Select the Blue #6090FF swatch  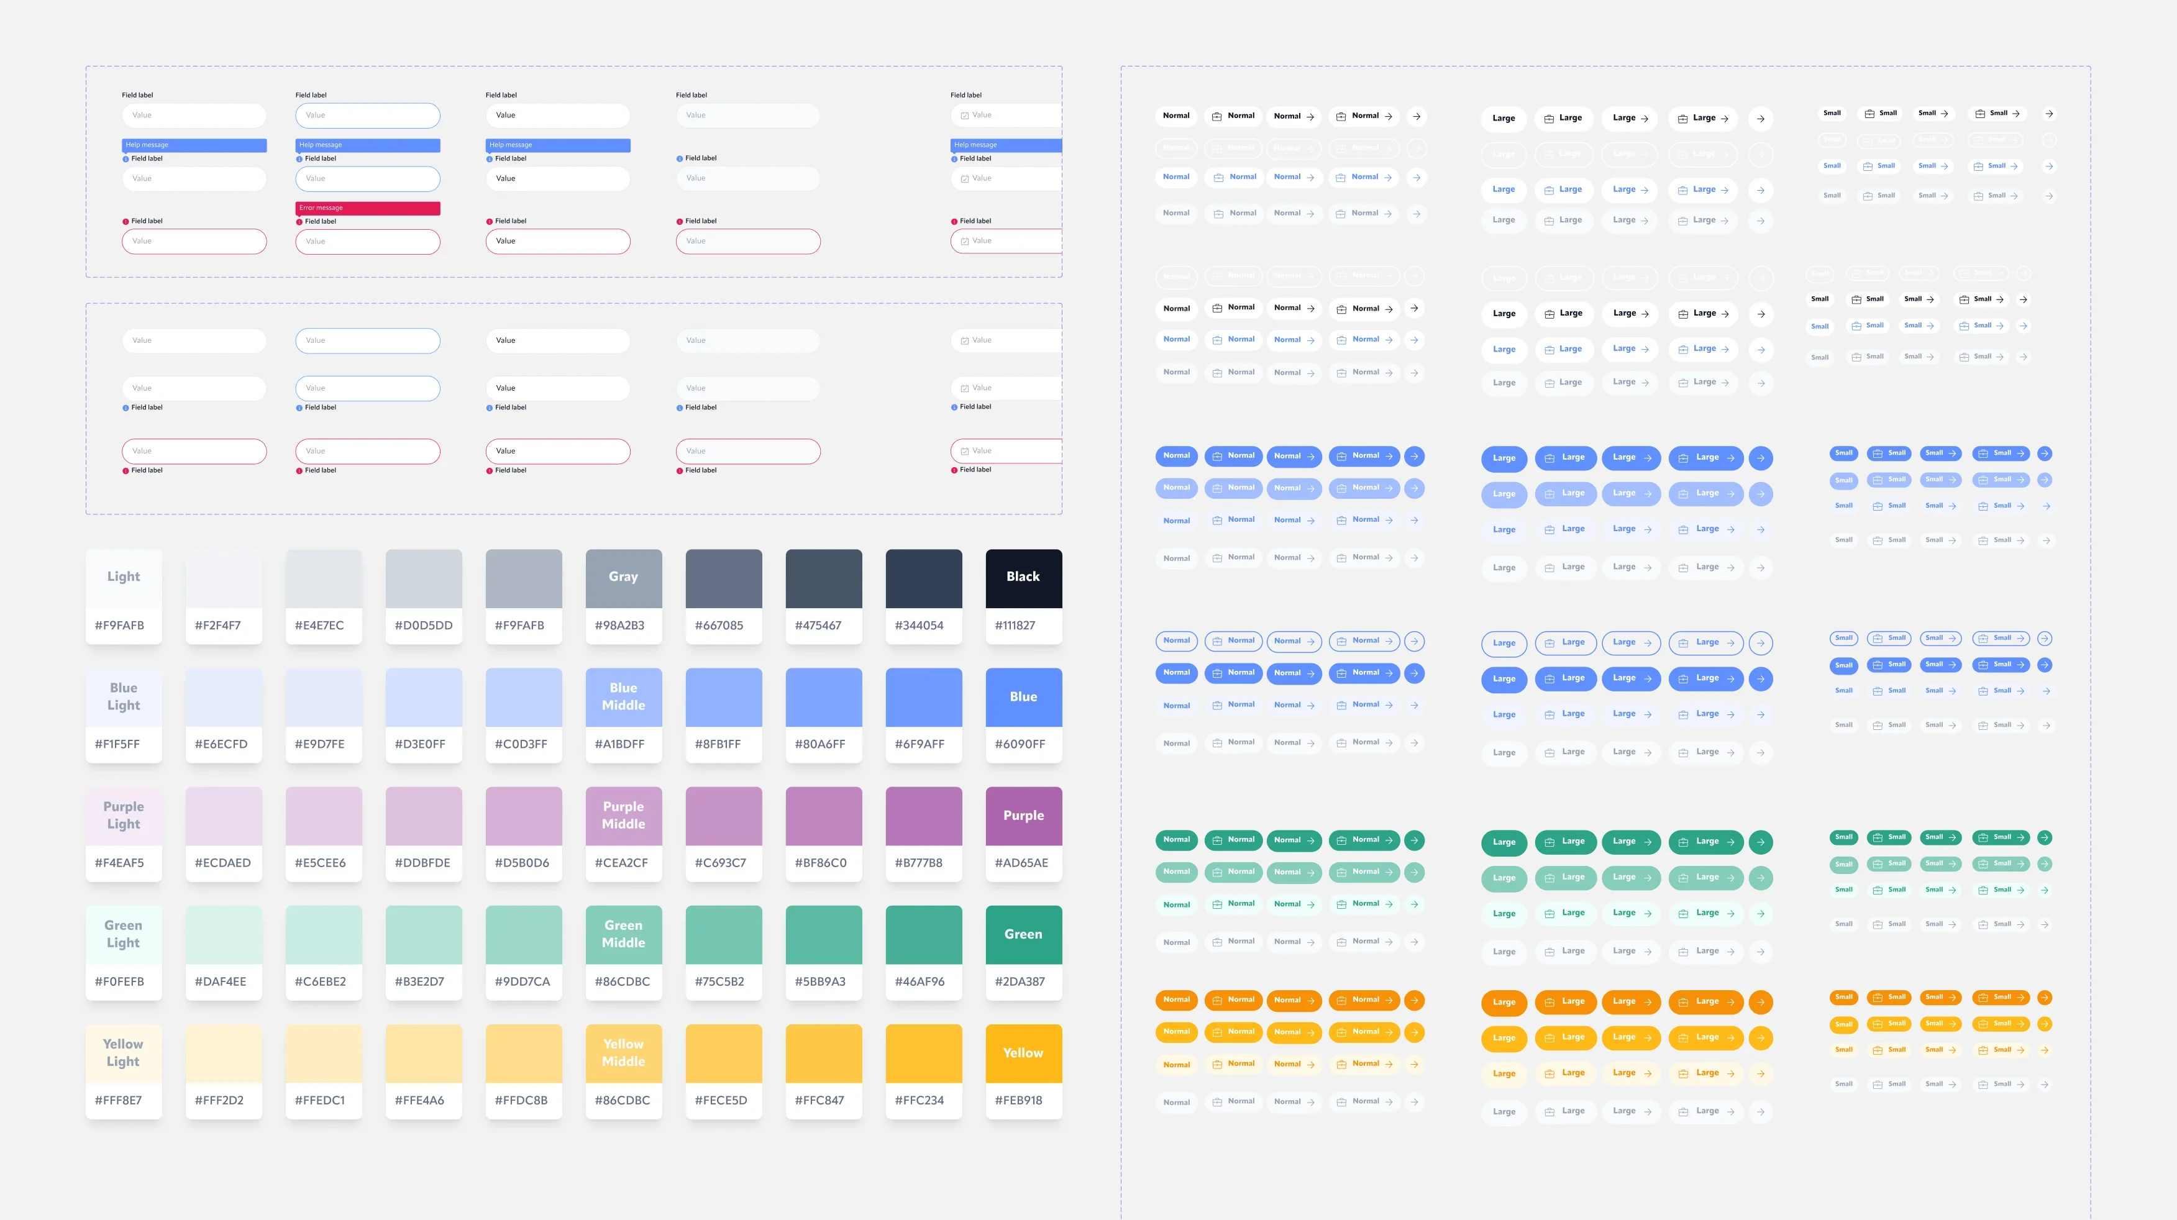(1023, 716)
